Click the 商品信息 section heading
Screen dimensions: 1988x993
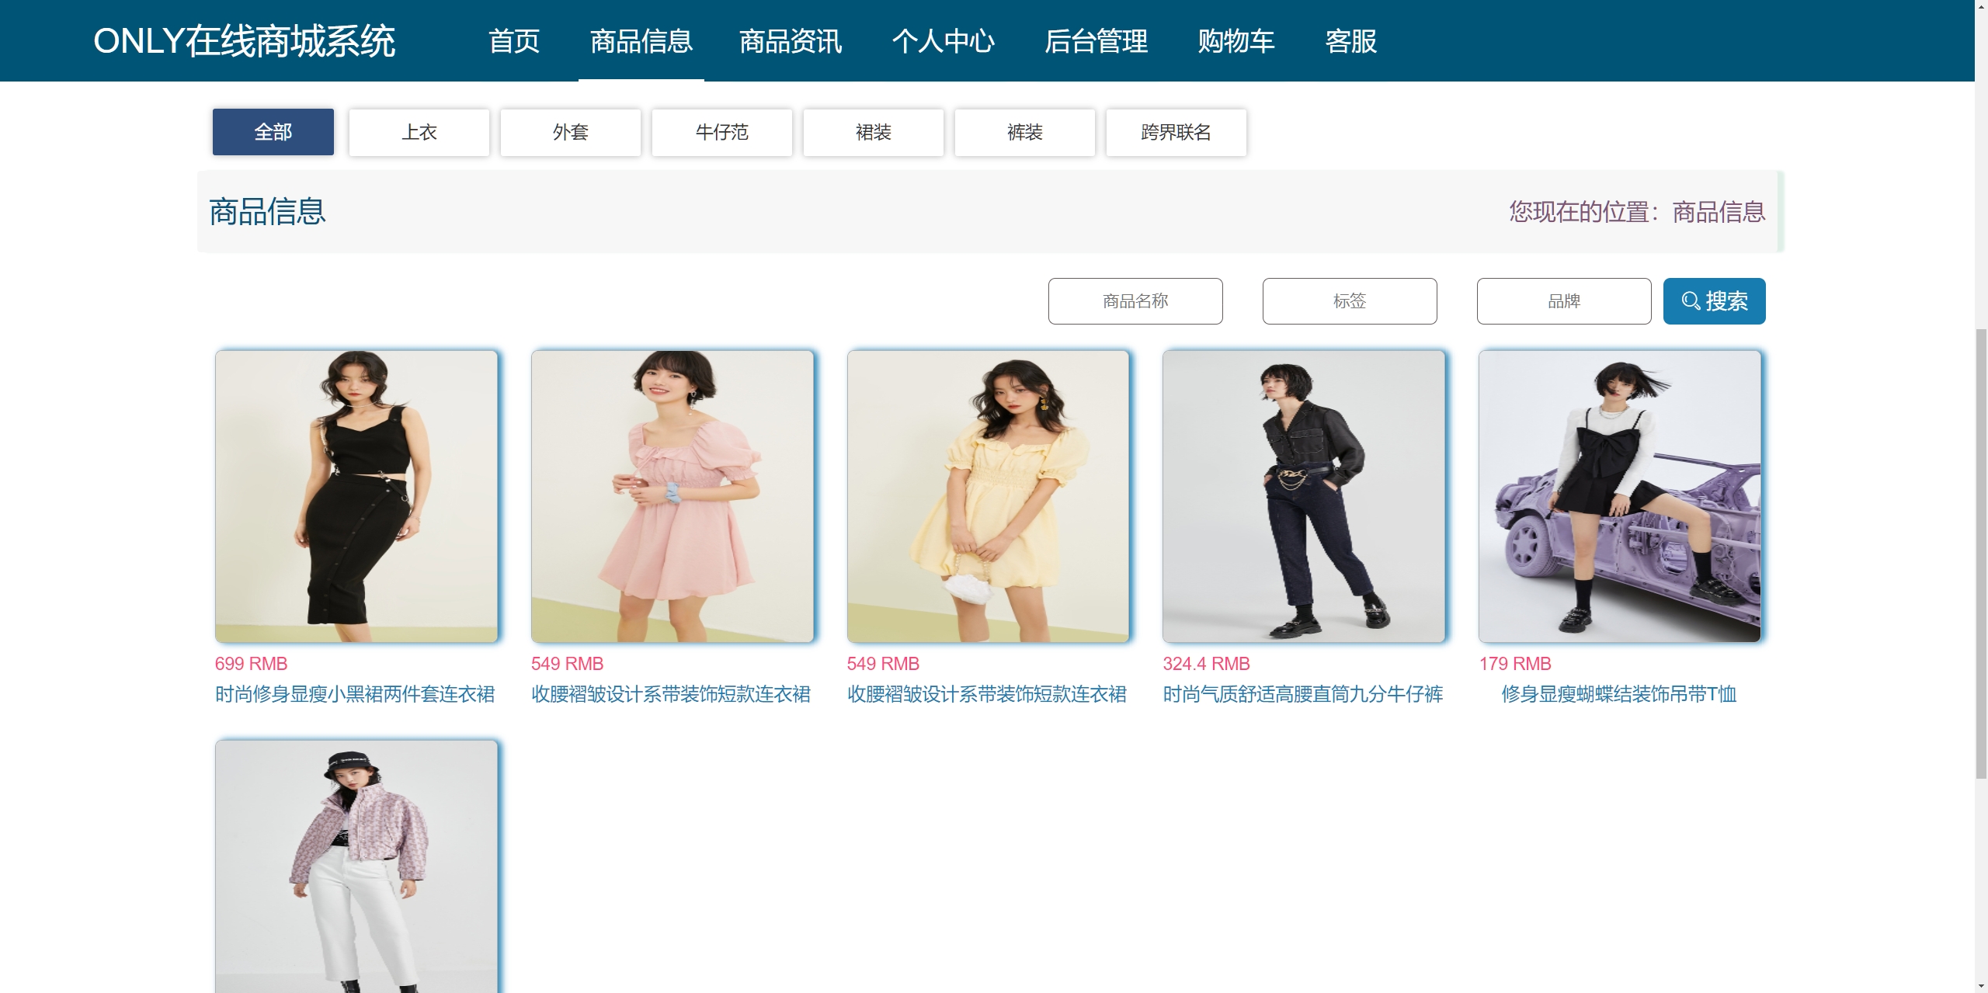[267, 212]
